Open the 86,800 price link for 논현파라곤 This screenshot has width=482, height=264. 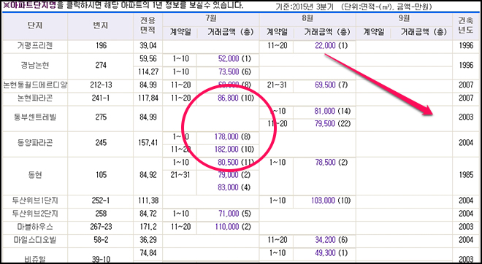click(229, 98)
